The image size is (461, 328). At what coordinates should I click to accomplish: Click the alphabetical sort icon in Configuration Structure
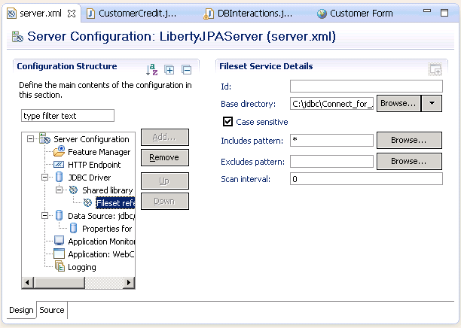(152, 69)
